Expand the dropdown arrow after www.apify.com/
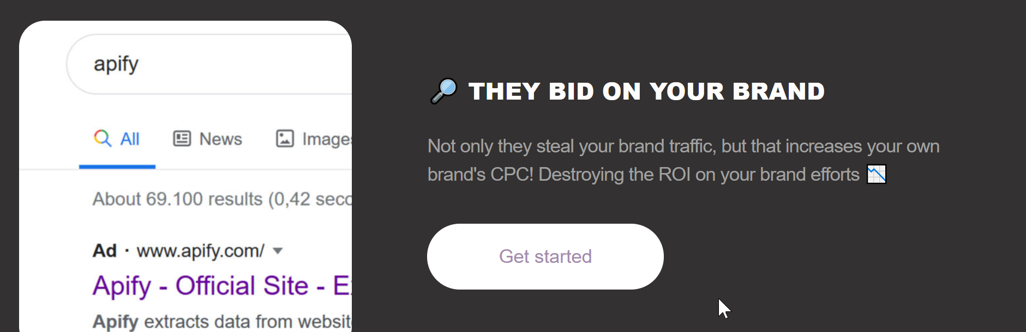 click(278, 251)
